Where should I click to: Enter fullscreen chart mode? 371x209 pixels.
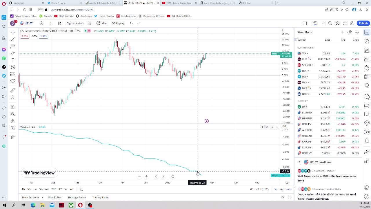345,23
